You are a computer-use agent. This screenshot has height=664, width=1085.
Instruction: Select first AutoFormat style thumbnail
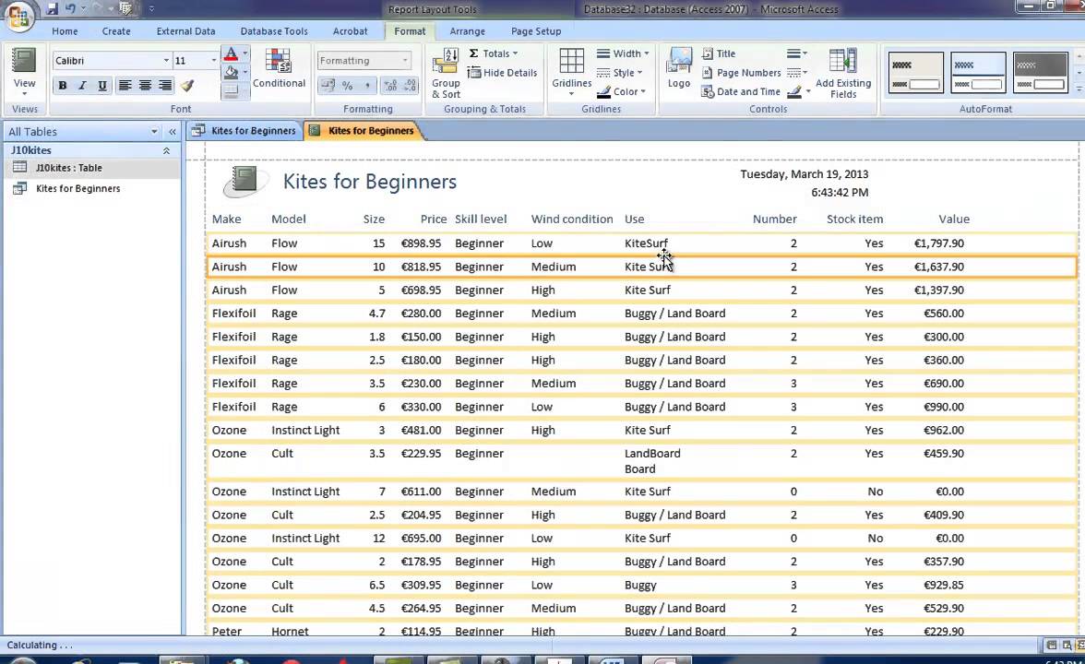tap(915, 72)
